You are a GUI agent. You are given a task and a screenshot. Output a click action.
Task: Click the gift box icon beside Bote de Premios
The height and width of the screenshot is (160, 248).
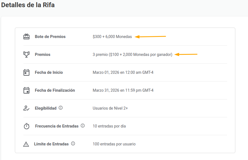pyautogui.click(x=26, y=37)
